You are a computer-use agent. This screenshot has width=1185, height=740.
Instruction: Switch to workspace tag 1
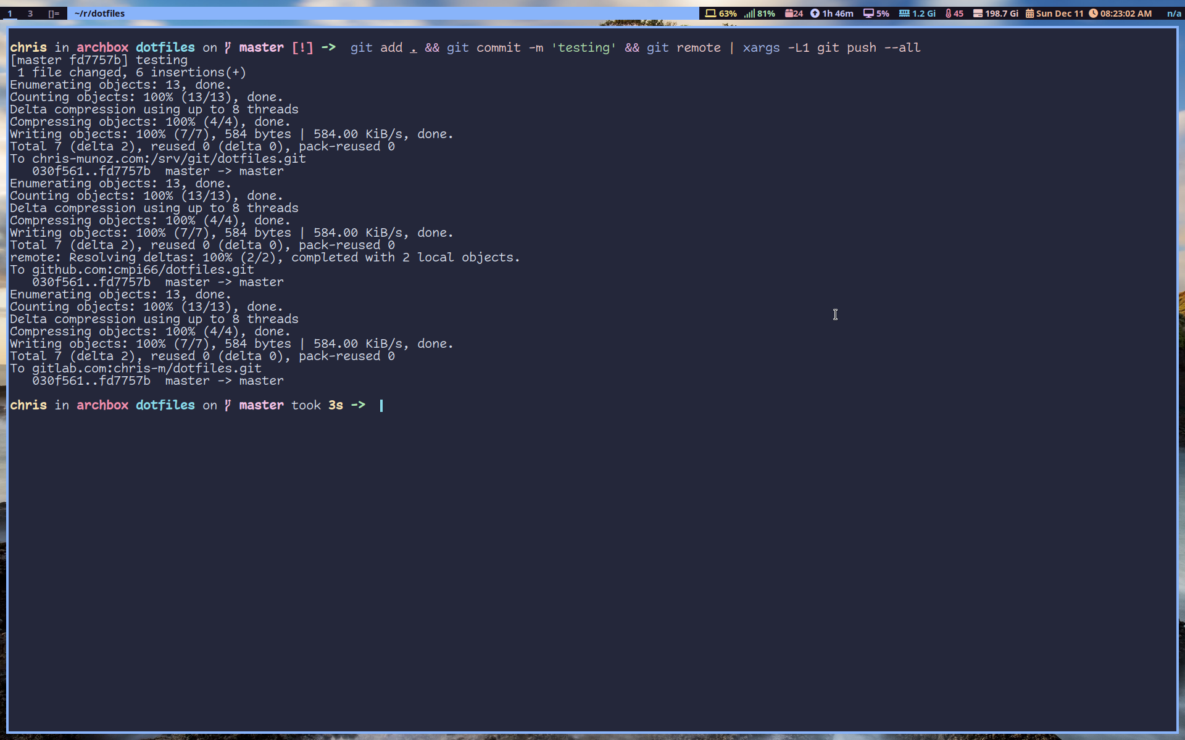(x=10, y=14)
